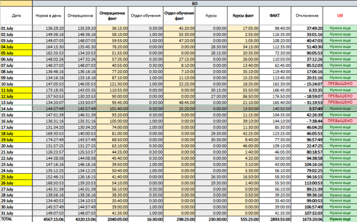
Task: Click the 31 July Нужно еще cell
Action: point(340,213)
